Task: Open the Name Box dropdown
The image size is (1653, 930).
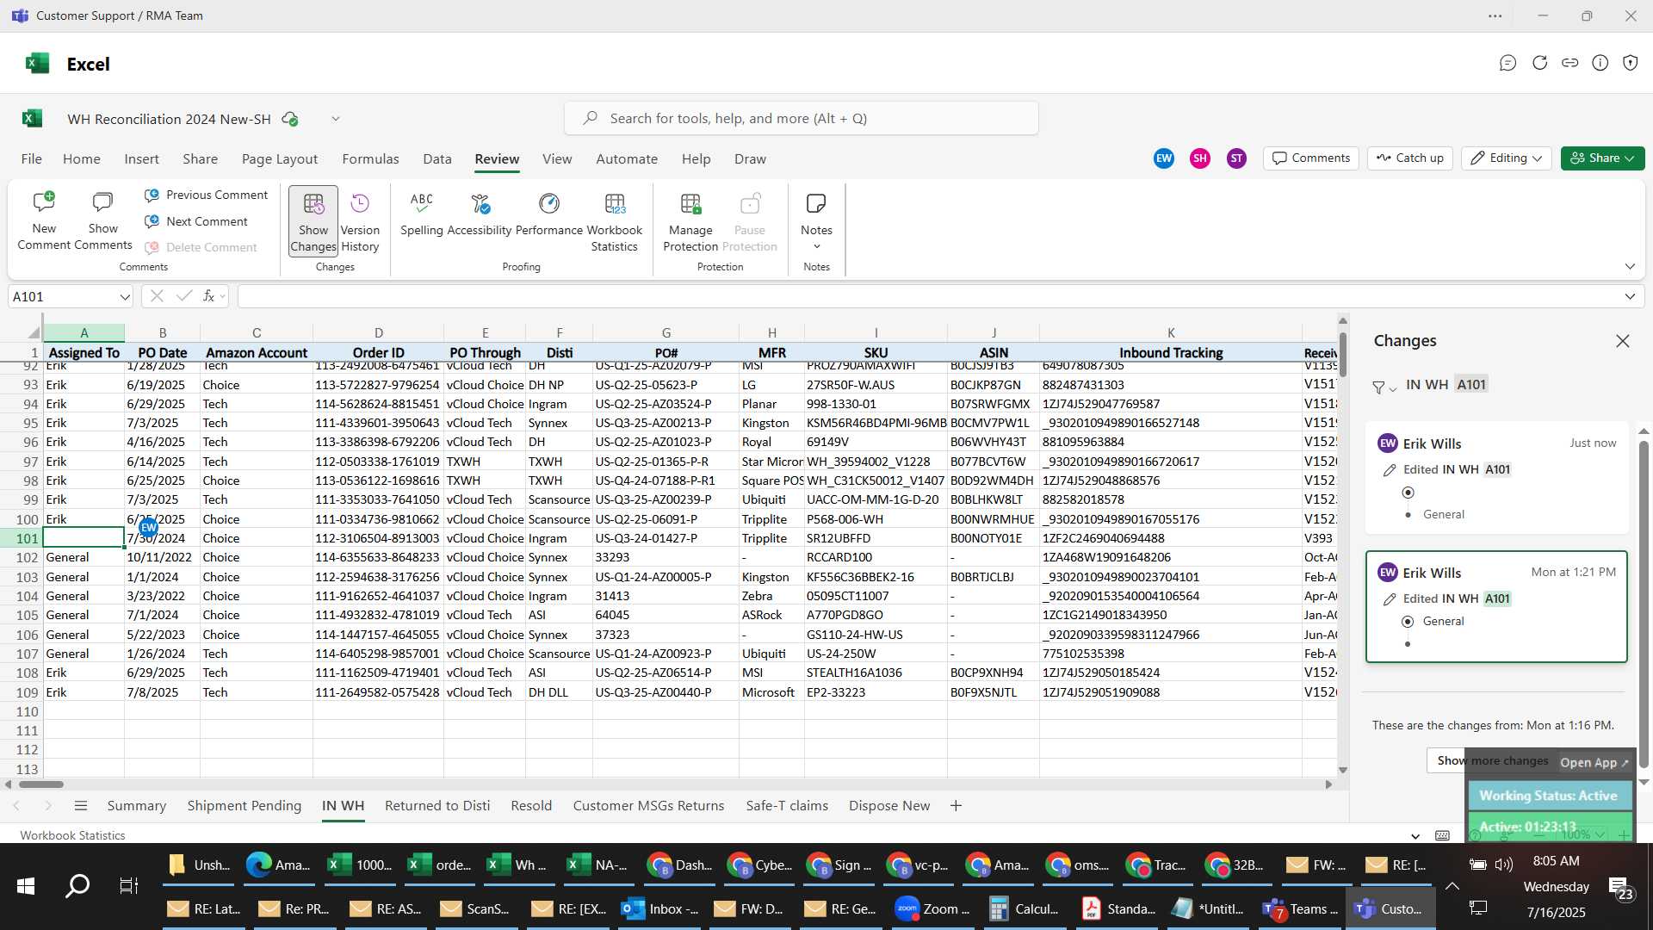Action: [x=125, y=297]
